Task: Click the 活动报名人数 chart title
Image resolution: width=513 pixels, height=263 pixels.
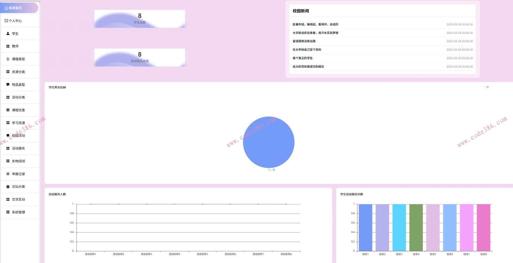Action: [57, 194]
